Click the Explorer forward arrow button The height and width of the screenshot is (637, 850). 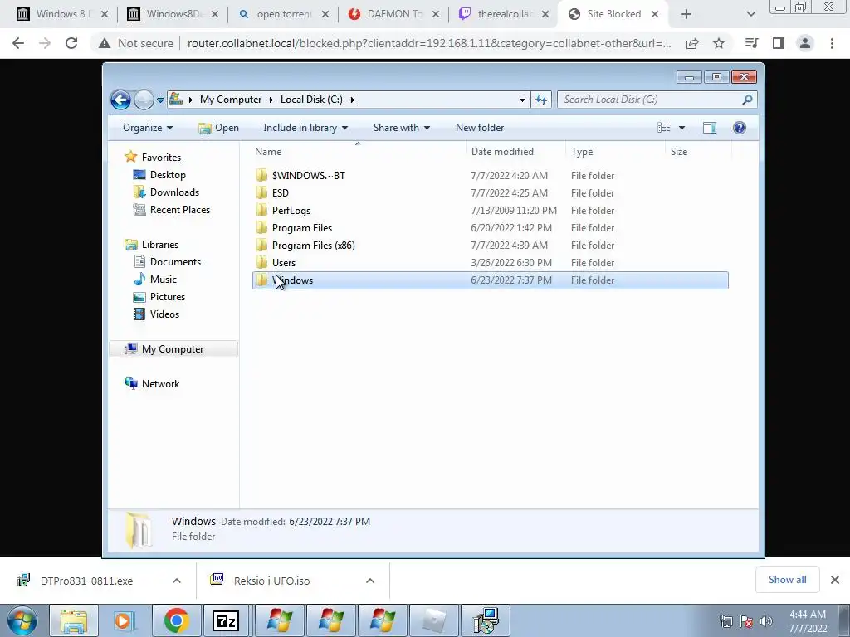click(x=143, y=100)
